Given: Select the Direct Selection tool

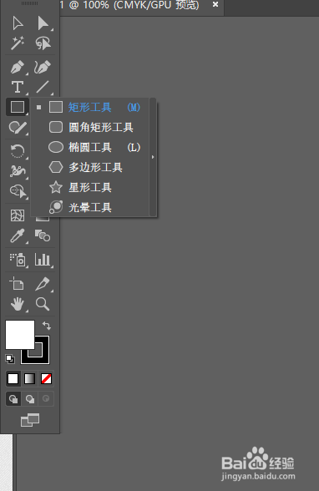Looking at the screenshot, I should [43, 23].
